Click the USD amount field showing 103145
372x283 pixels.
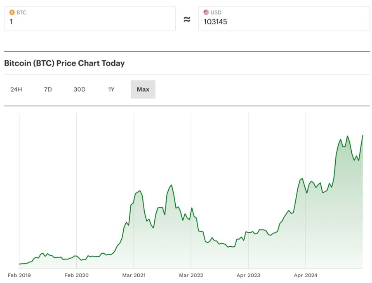pos(284,19)
